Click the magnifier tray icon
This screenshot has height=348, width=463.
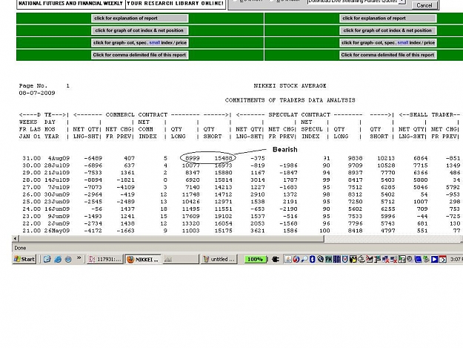(304, 259)
